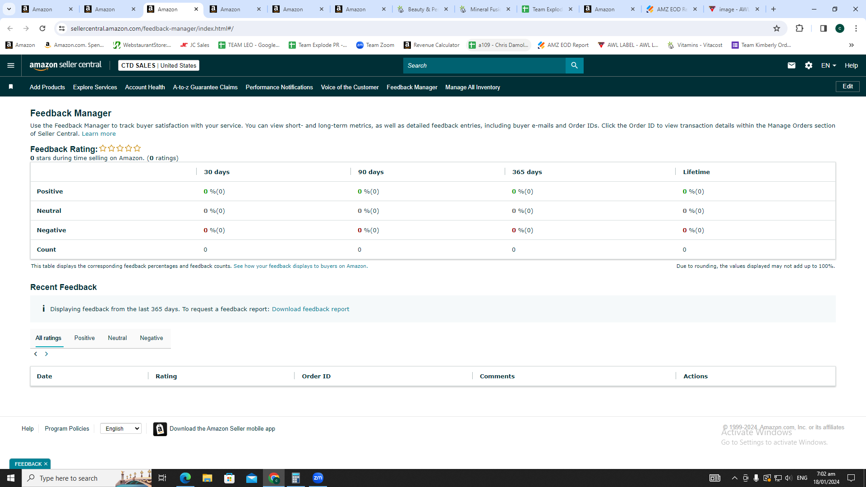Go to next feedback page arrow
The width and height of the screenshot is (866, 487).
(46, 354)
